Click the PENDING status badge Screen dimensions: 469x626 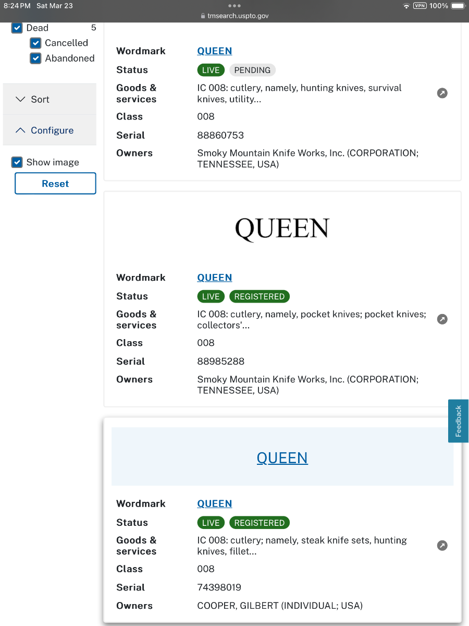pyautogui.click(x=252, y=70)
